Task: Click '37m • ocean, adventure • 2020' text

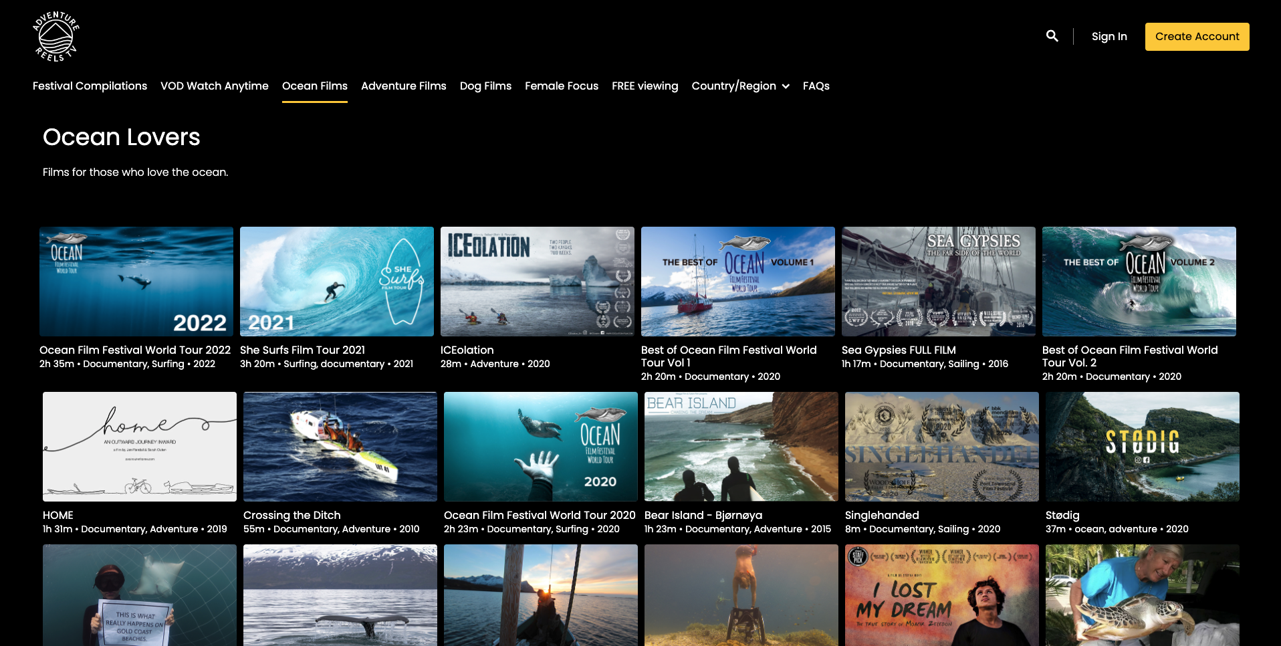Action: (1117, 529)
